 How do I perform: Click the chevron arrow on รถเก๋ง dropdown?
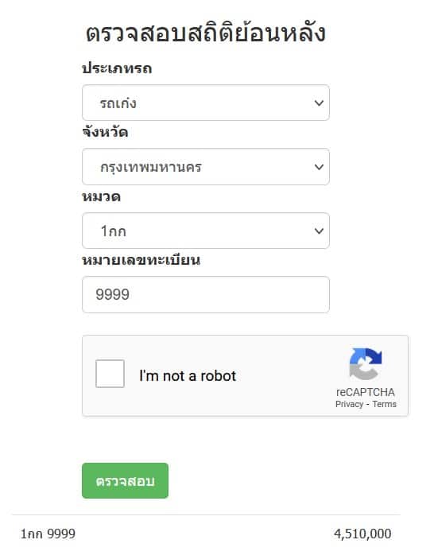tap(319, 103)
